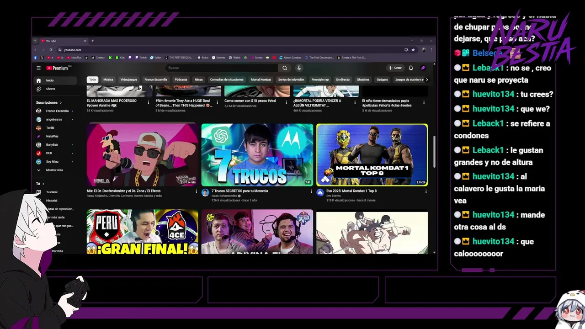585x329 pixels.
Task: Open Evo Events channel avatar
Action: [320, 193]
